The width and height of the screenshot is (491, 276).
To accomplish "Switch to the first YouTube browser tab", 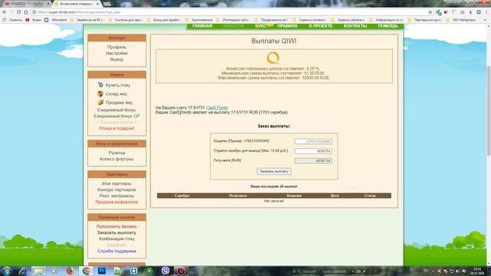I will coord(26,4).
